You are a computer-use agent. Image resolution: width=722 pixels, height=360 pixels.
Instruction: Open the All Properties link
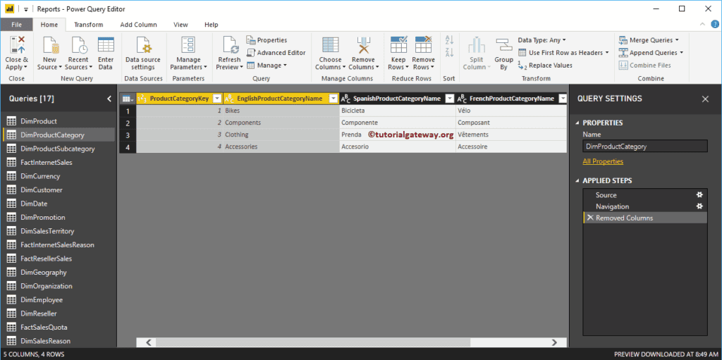(x=603, y=161)
